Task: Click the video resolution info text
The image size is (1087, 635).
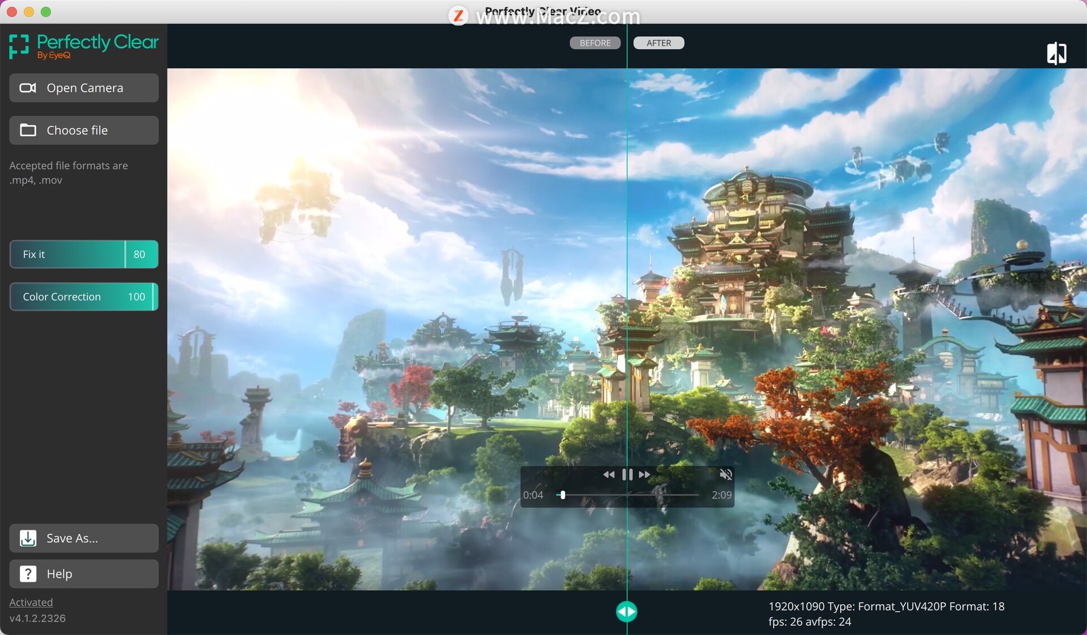Action: click(x=886, y=606)
